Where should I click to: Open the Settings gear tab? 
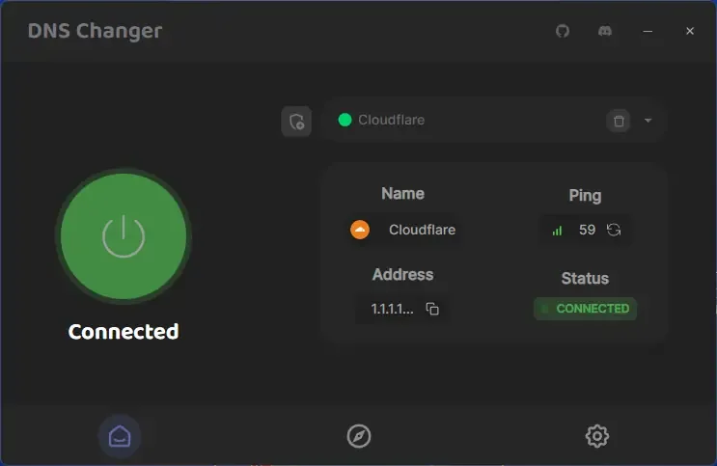pos(597,436)
